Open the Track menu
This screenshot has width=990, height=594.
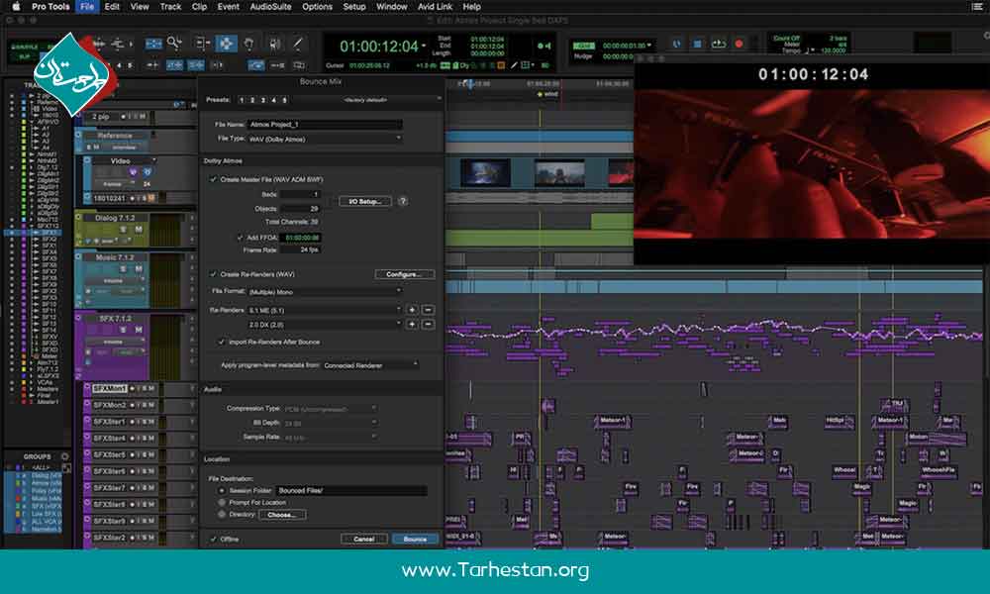170,6
